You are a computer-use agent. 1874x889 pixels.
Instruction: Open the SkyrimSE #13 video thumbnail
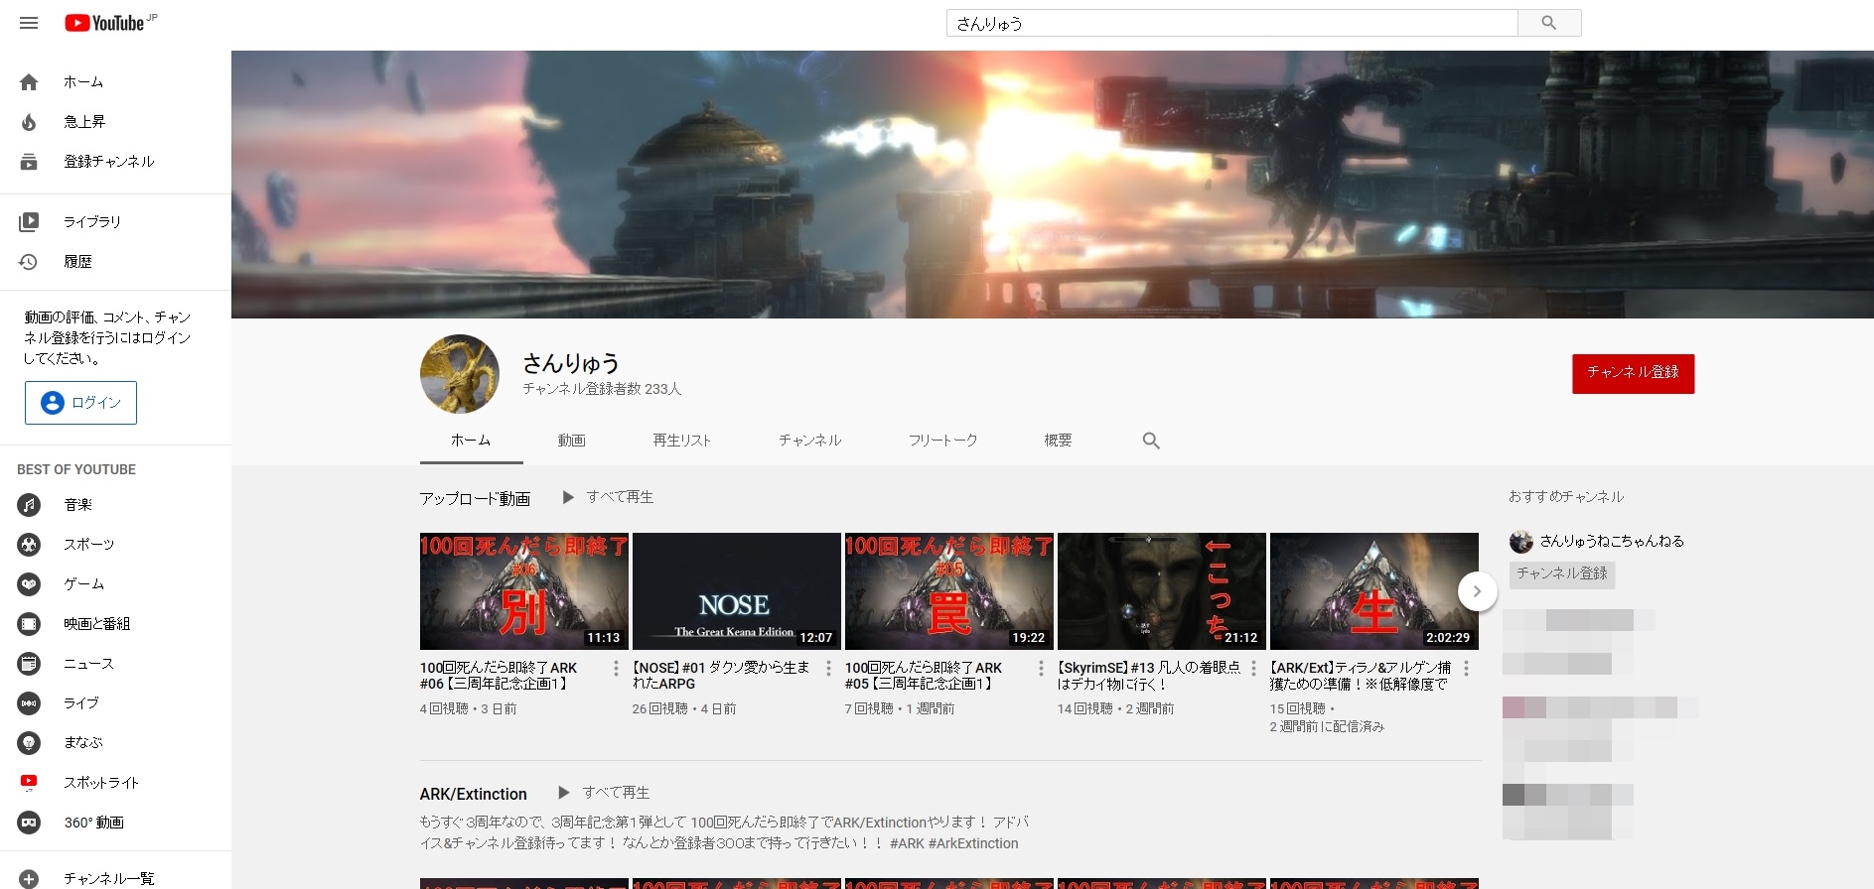click(x=1162, y=591)
